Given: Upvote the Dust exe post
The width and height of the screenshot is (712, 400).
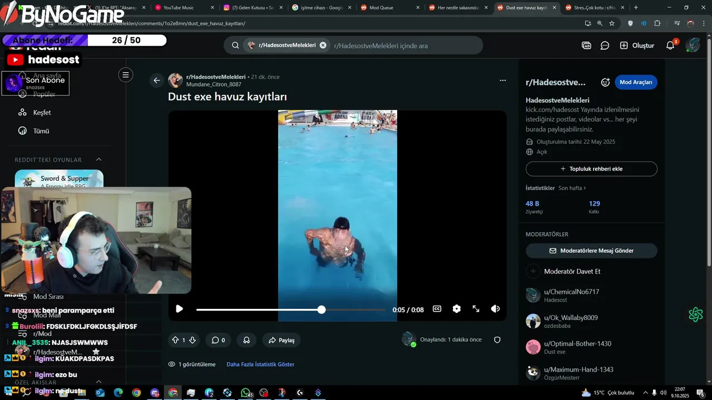Looking at the screenshot, I should coord(176,340).
